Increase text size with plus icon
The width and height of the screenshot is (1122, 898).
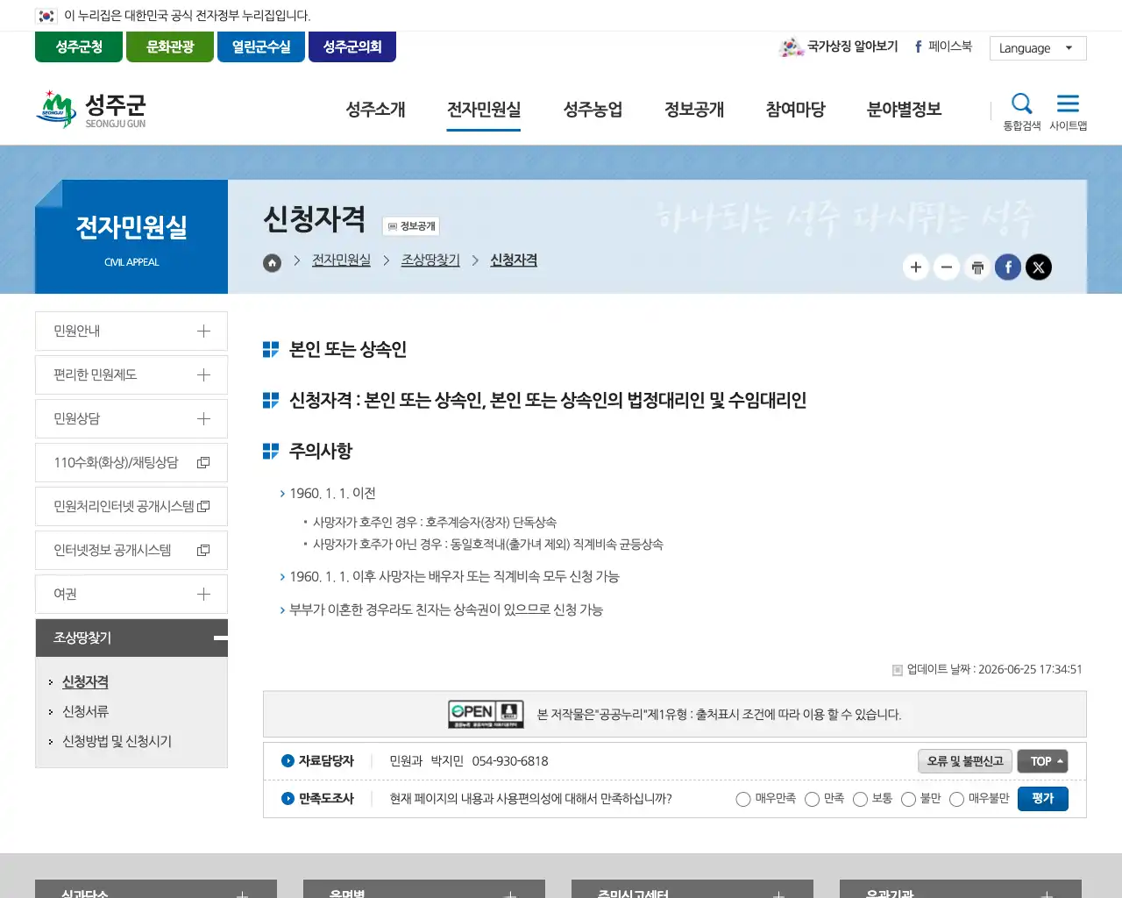(x=916, y=267)
